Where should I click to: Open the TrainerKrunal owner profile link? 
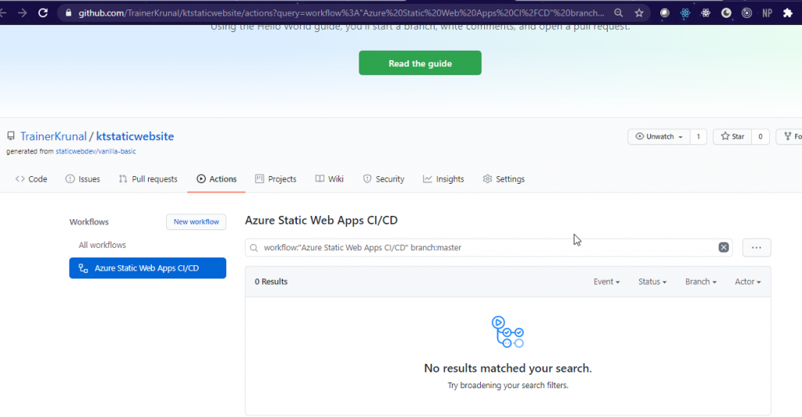tap(53, 136)
